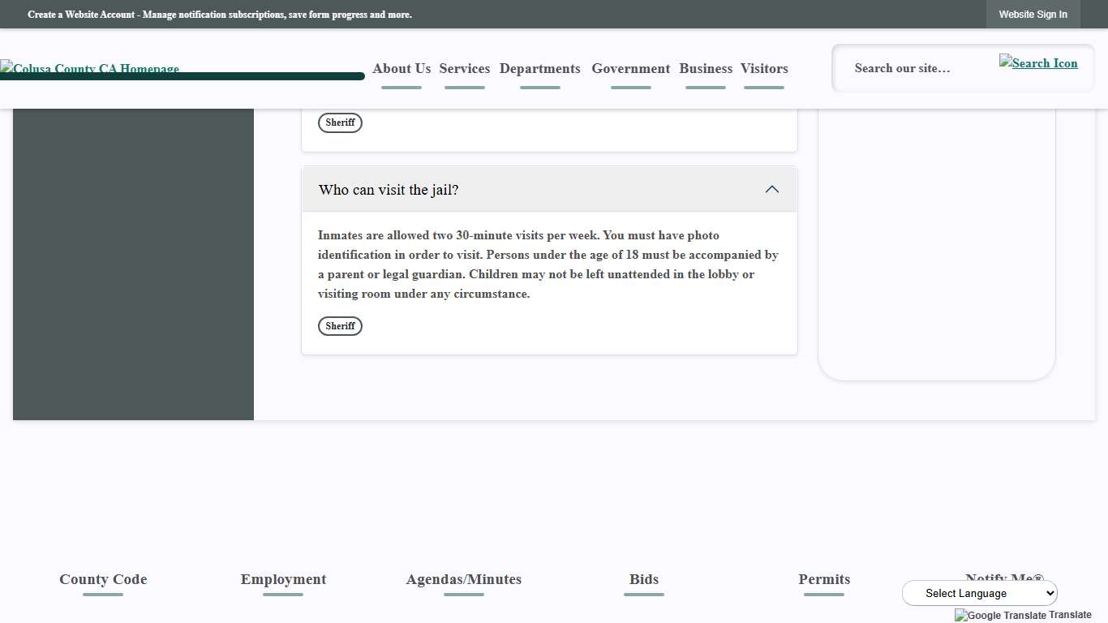This screenshot has height=623, width=1108.
Task: Click the County Code footer link
Action: pos(103,579)
